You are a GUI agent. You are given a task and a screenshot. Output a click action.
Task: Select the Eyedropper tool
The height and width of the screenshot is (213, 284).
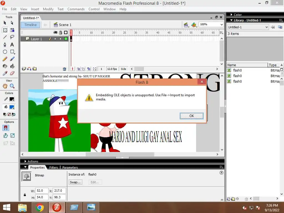coord(5,73)
